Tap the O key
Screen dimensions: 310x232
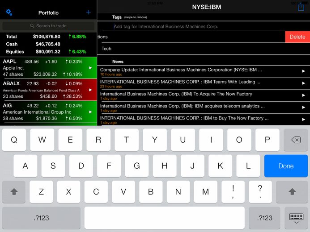239,140
